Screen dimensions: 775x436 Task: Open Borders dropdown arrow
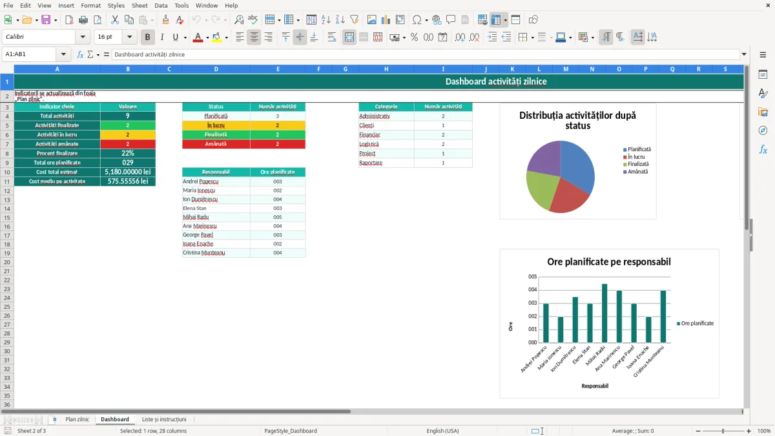click(532, 37)
